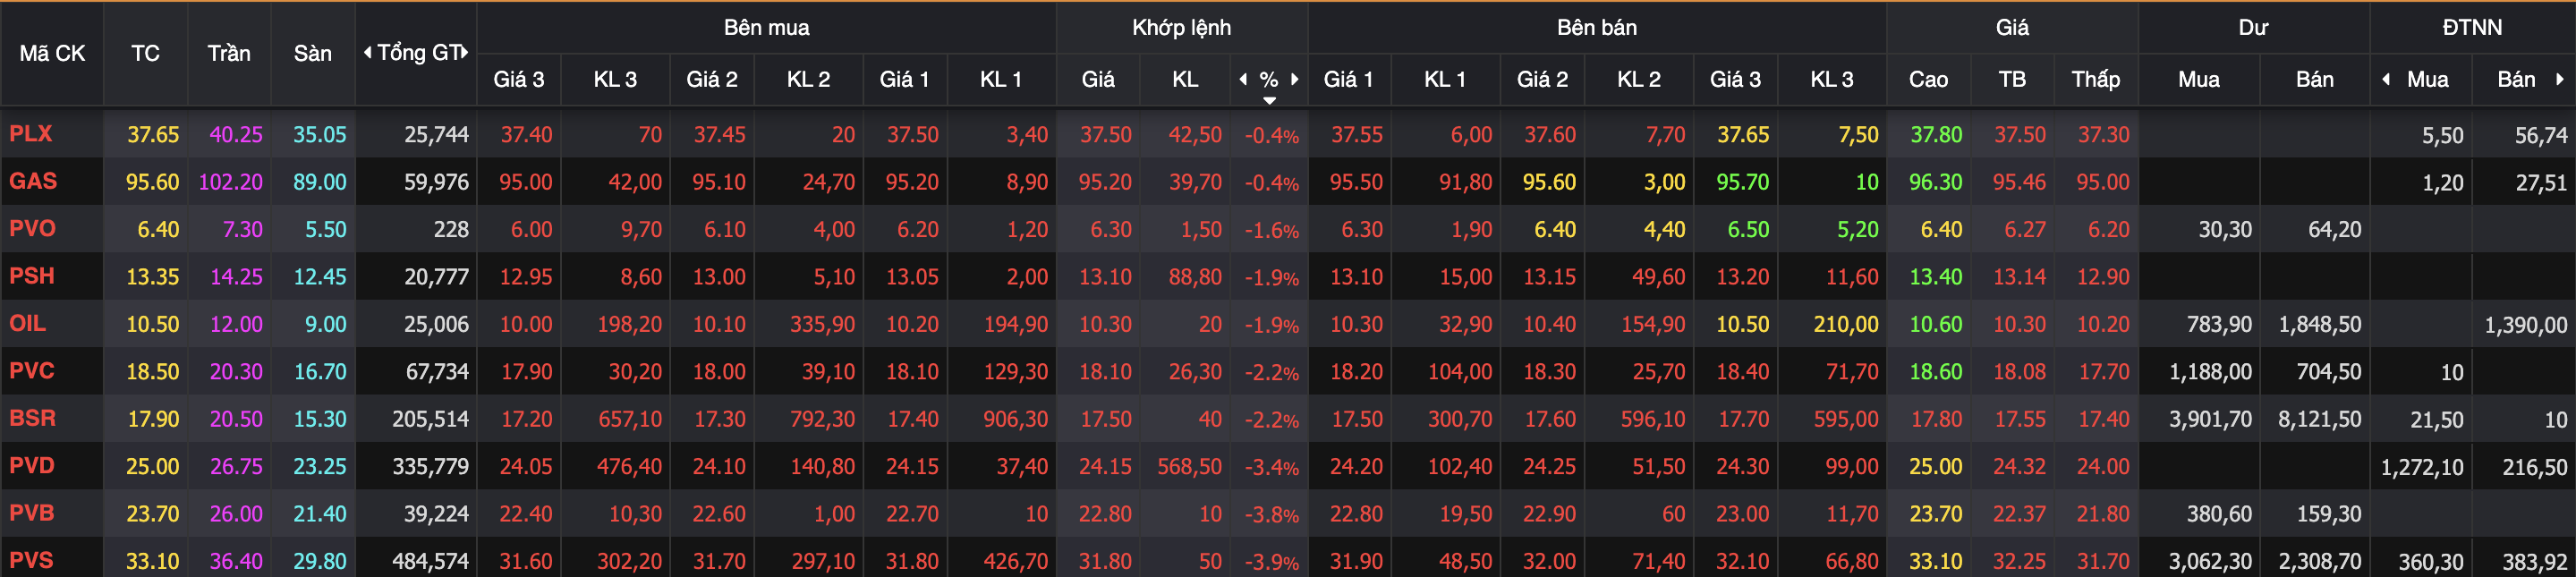
Task: Click PVS stock code
Action: pos(31,560)
